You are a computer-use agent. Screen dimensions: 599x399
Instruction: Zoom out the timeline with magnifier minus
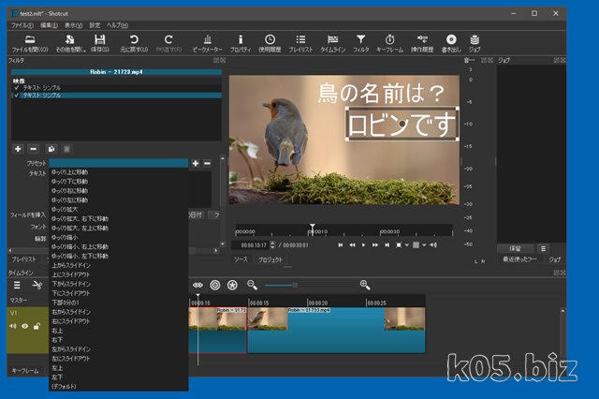click(x=252, y=285)
